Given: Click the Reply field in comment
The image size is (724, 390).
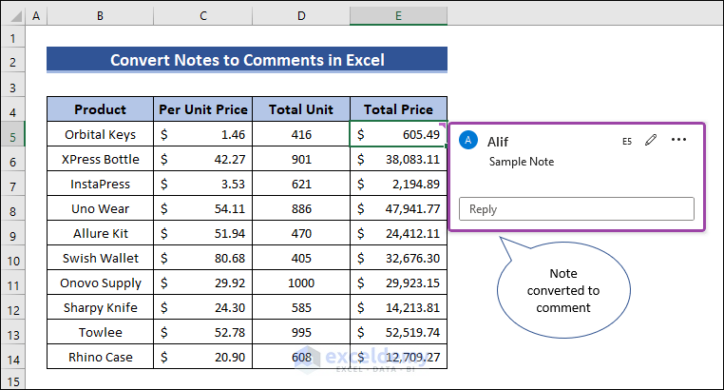Looking at the screenshot, I should click(577, 209).
